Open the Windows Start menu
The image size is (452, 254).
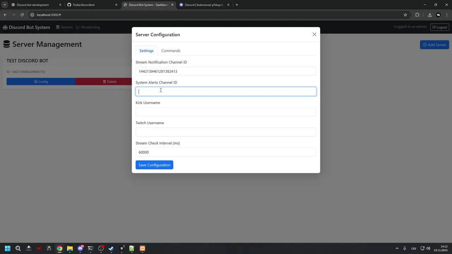8,248
